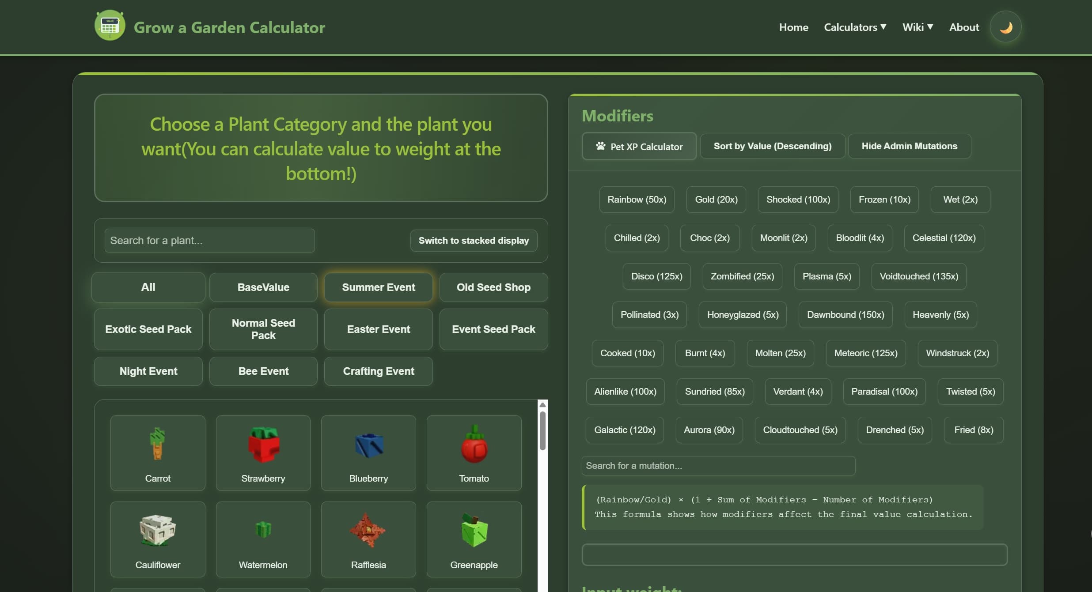Click Hide Admin Mutations
This screenshot has height=592, width=1092.
click(x=909, y=146)
